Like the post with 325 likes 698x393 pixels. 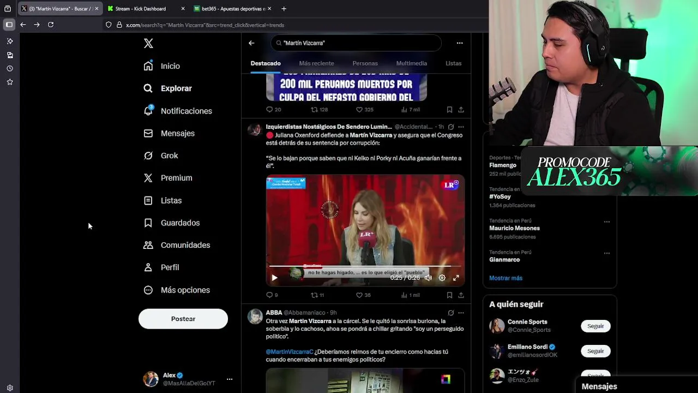click(364, 110)
